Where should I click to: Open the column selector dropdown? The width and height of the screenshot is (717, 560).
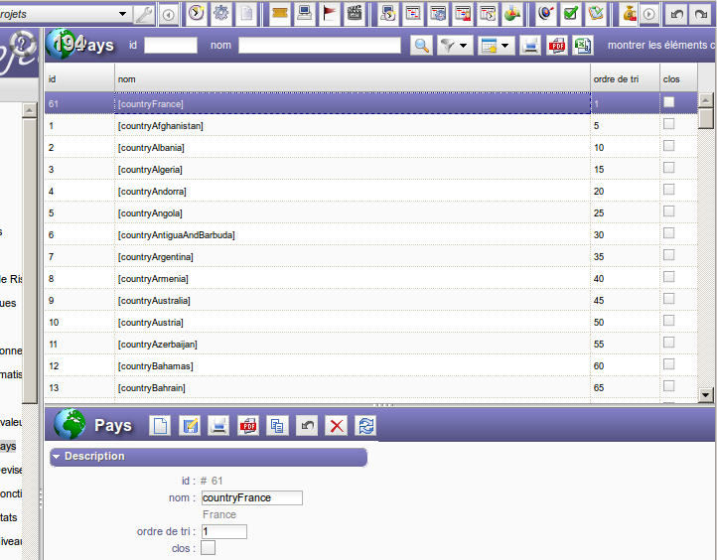click(x=494, y=46)
